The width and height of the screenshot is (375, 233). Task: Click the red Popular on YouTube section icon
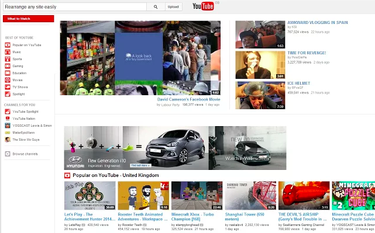(x=67, y=175)
